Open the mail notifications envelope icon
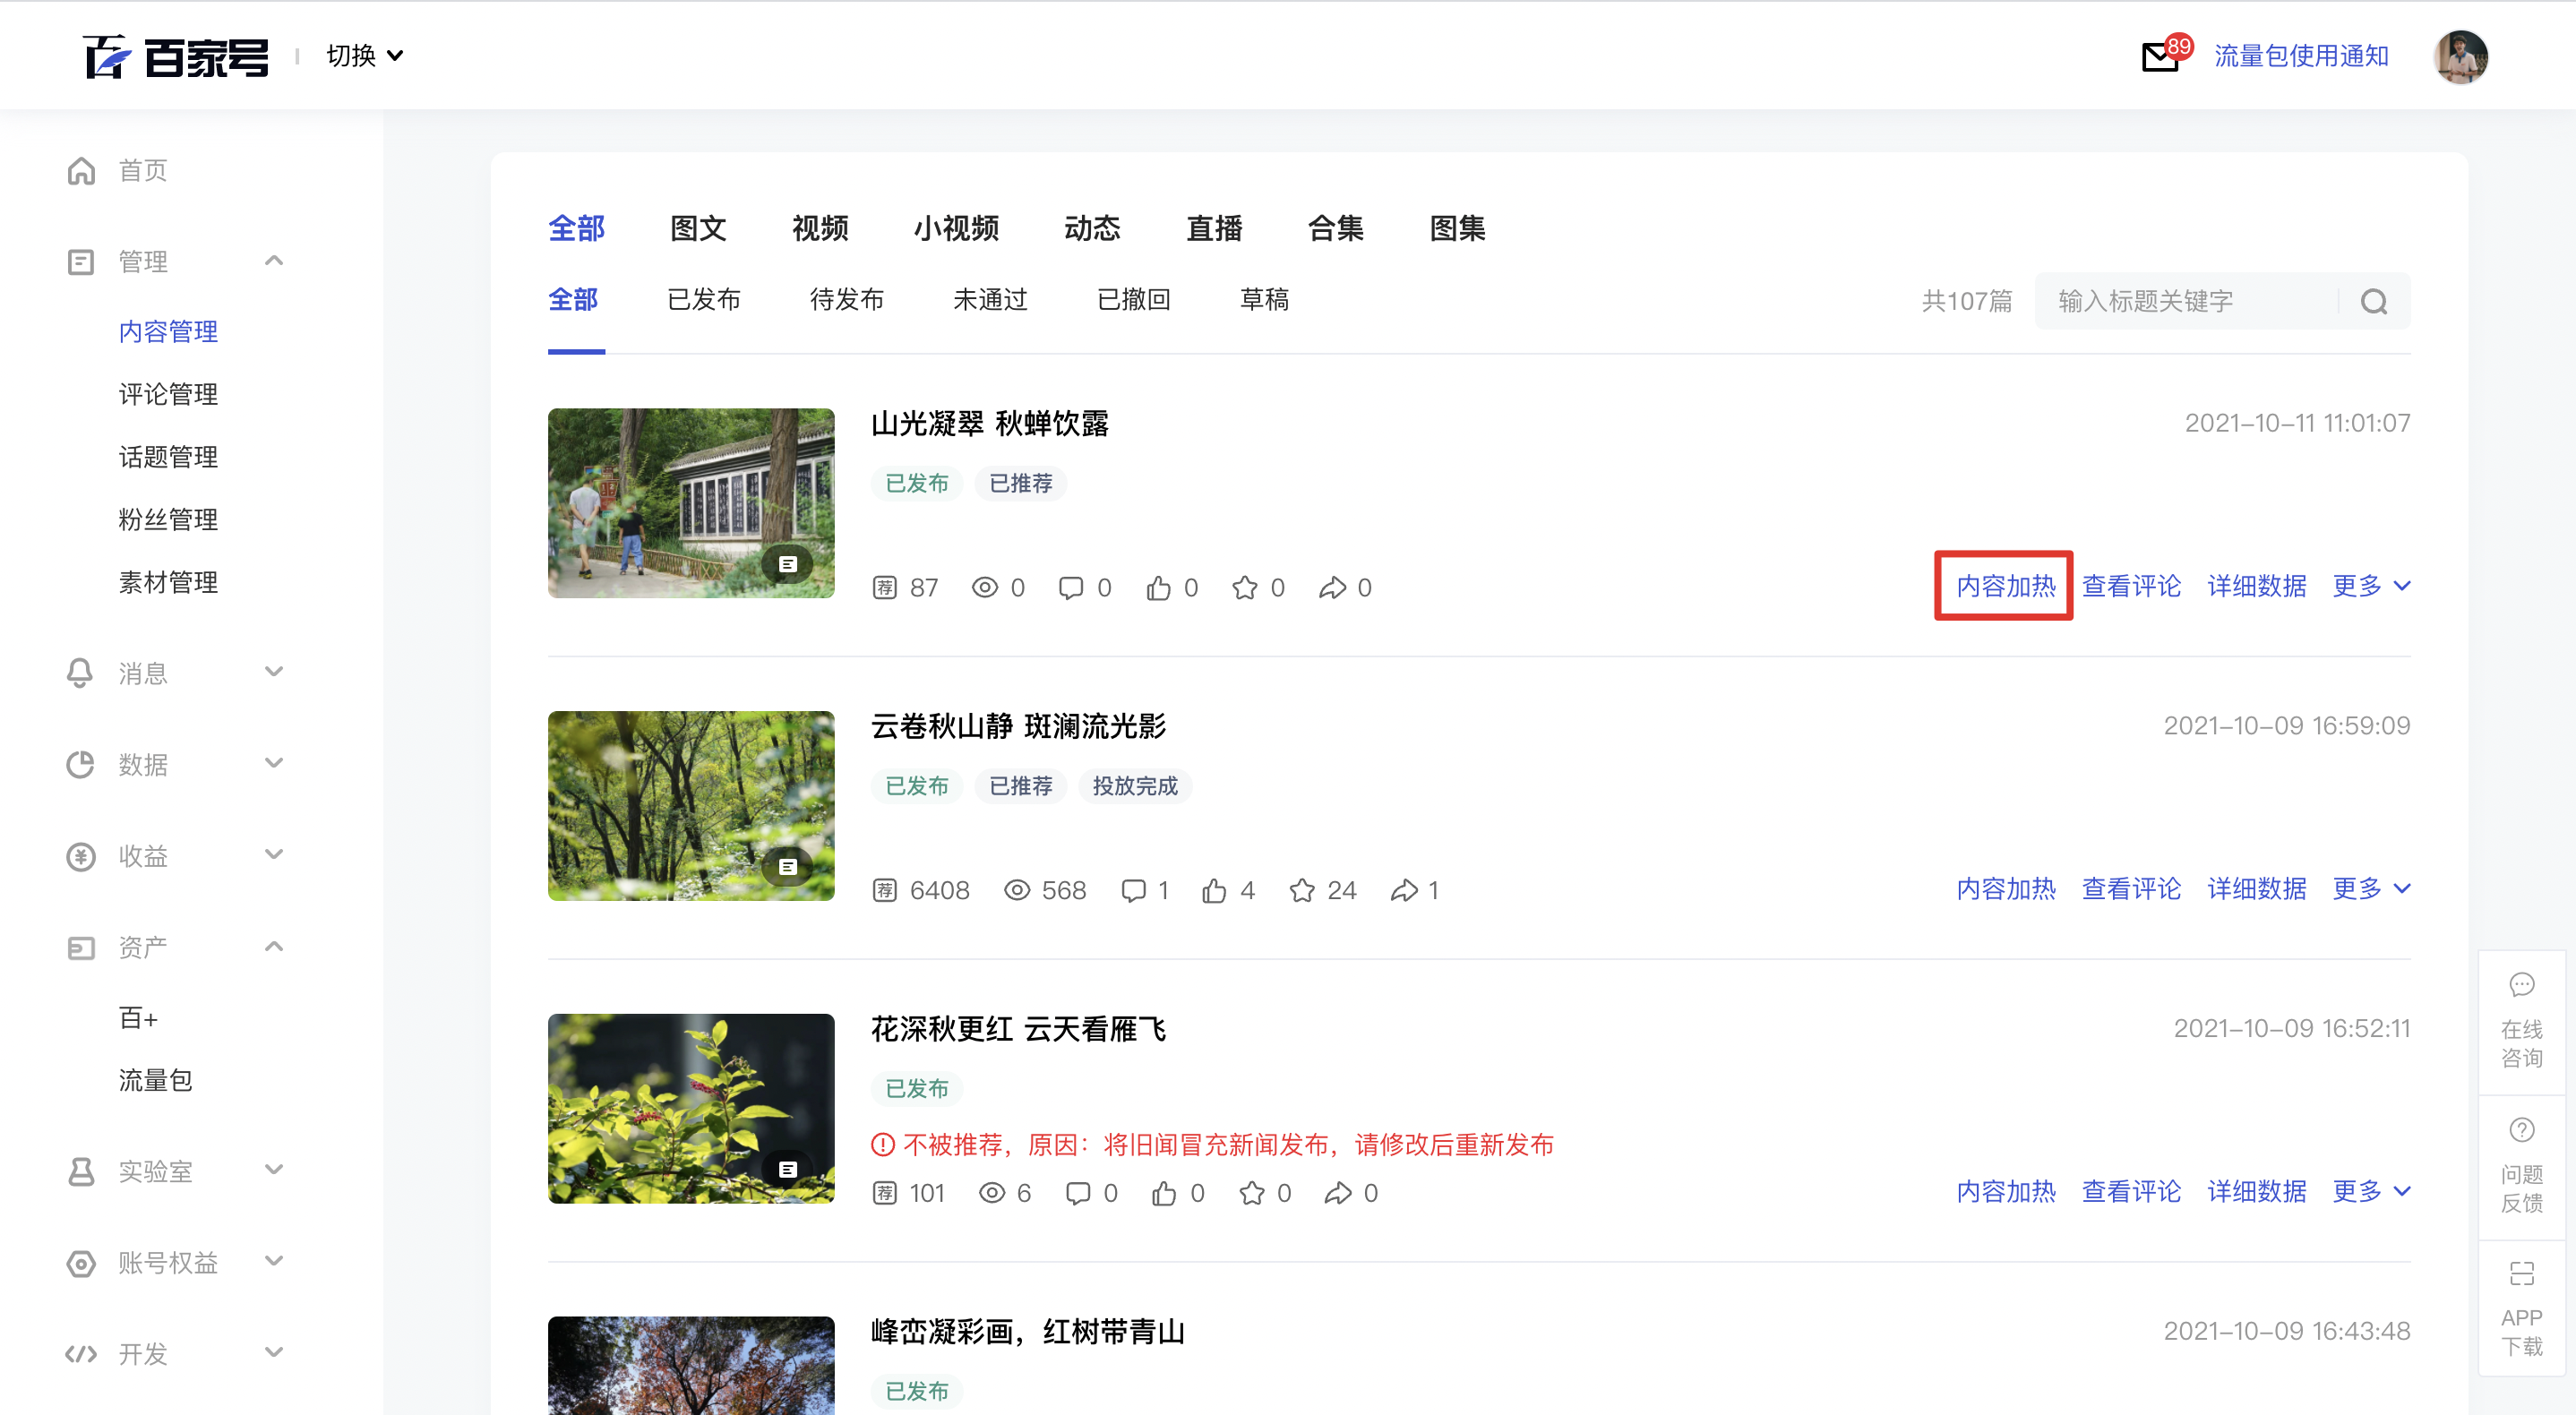Viewport: 2576px width, 1415px height. tap(2159, 57)
